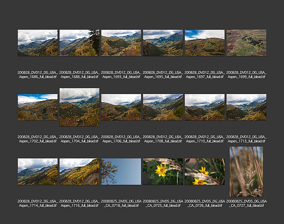This screenshot has width=284, height=224.
Task: Click filename Aspen_1702_full_bleed.tif
Action: click(38, 139)
